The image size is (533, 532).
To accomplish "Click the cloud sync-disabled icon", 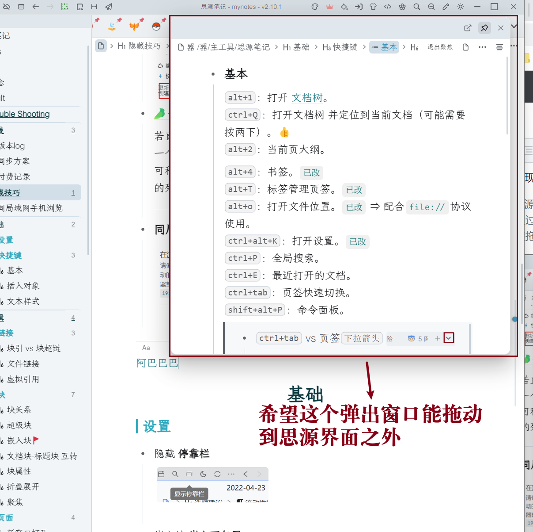I will 6,7.
